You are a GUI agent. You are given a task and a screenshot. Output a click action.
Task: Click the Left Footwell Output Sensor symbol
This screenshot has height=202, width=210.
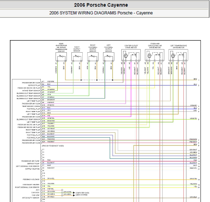(x=109, y=57)
